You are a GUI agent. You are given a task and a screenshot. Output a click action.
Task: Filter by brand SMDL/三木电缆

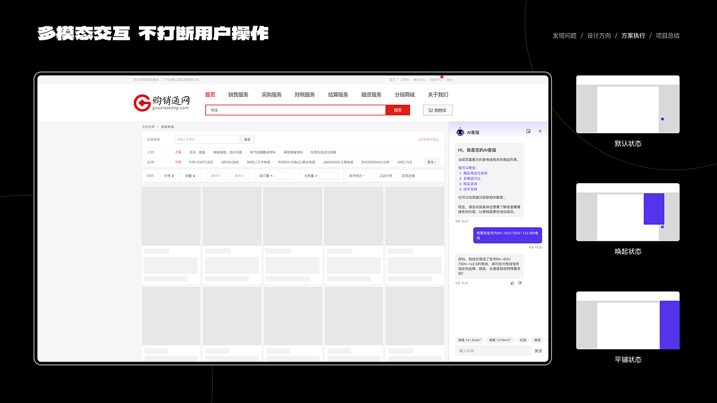coord(258,162)
